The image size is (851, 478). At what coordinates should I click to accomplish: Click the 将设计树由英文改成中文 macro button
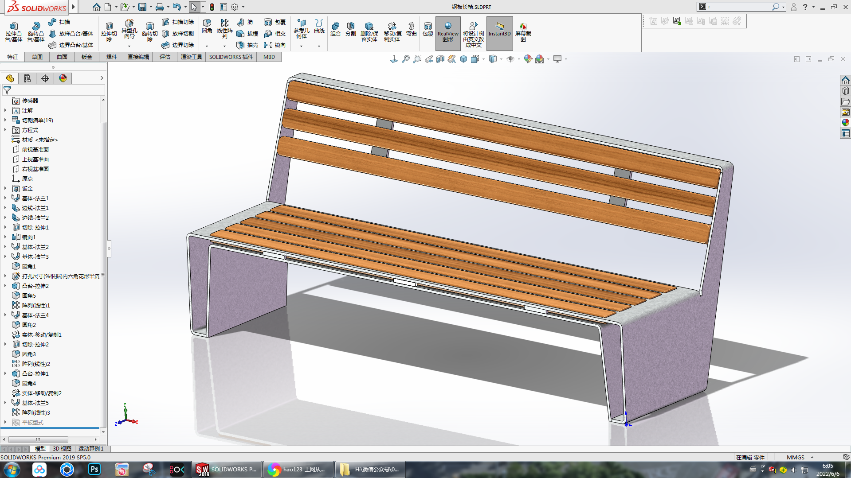point(474,35)
